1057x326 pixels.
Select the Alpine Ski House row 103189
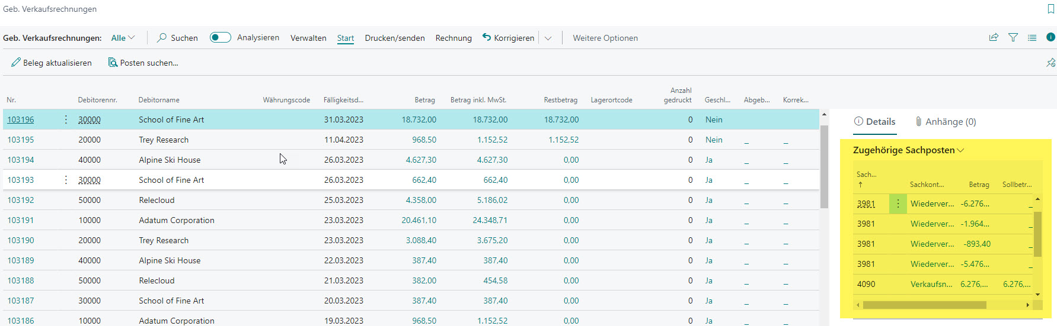(411, 260)
